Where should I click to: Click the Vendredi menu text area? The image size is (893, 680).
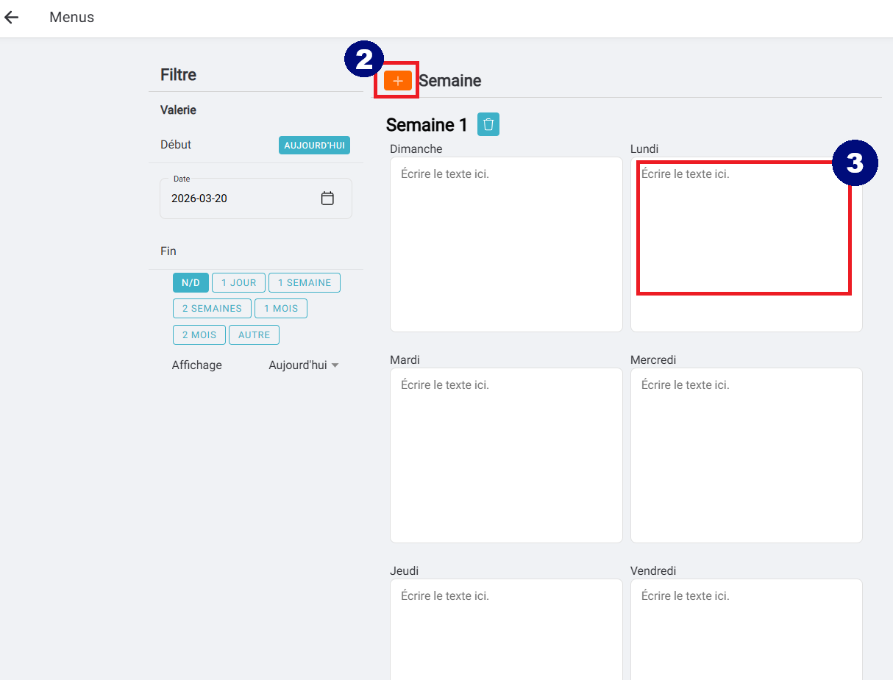[x=746, y=629]
